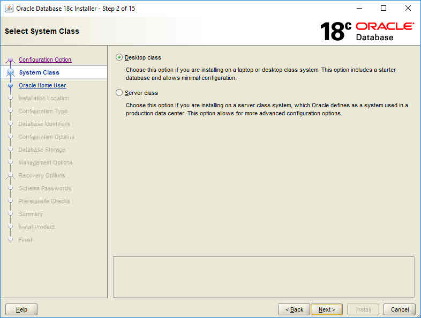The image size is (421, 318).
Task: Click the System Class step bullet icon
Action: point(10,72)
